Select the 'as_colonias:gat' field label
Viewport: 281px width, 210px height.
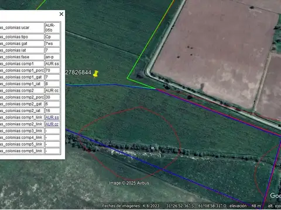(x=13, y=44)
